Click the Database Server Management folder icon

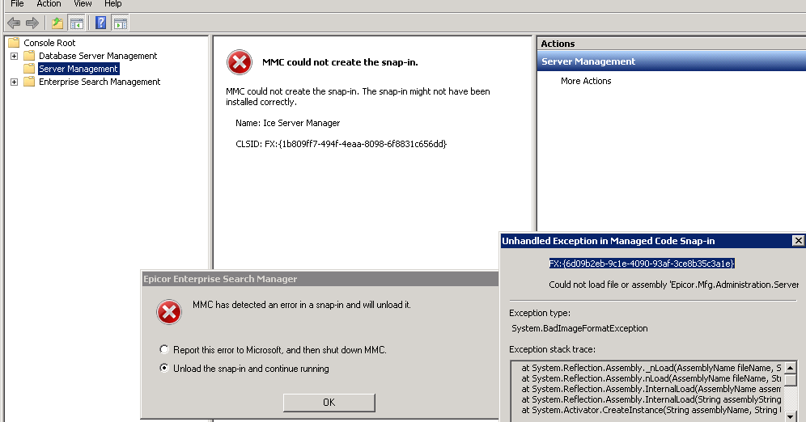[x=29, y=56]
